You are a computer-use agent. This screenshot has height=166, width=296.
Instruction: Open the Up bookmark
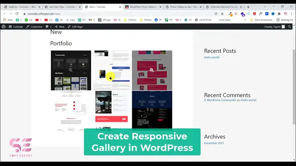click(29, 20)
